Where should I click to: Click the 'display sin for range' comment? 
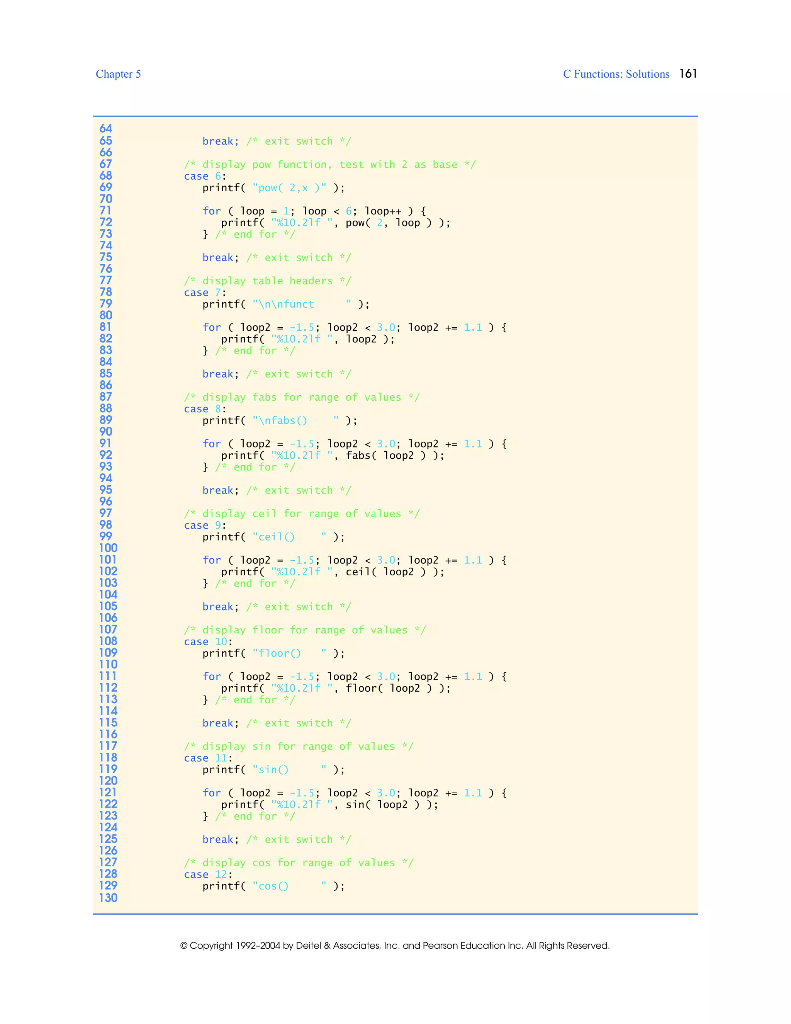(299, 746)
